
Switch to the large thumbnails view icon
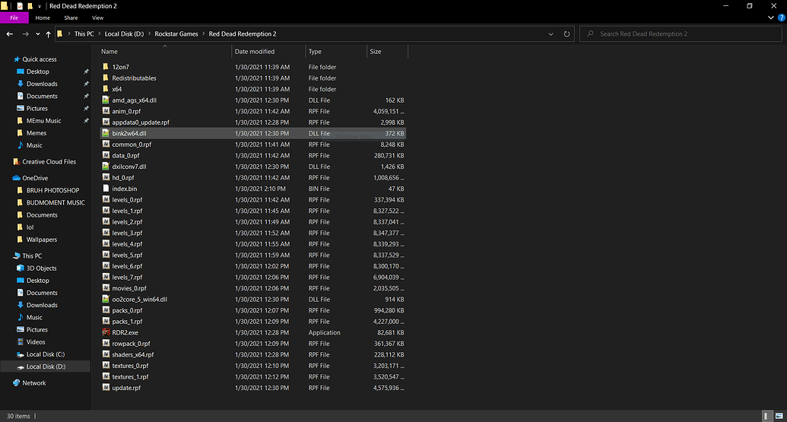(x=779, y=416)
